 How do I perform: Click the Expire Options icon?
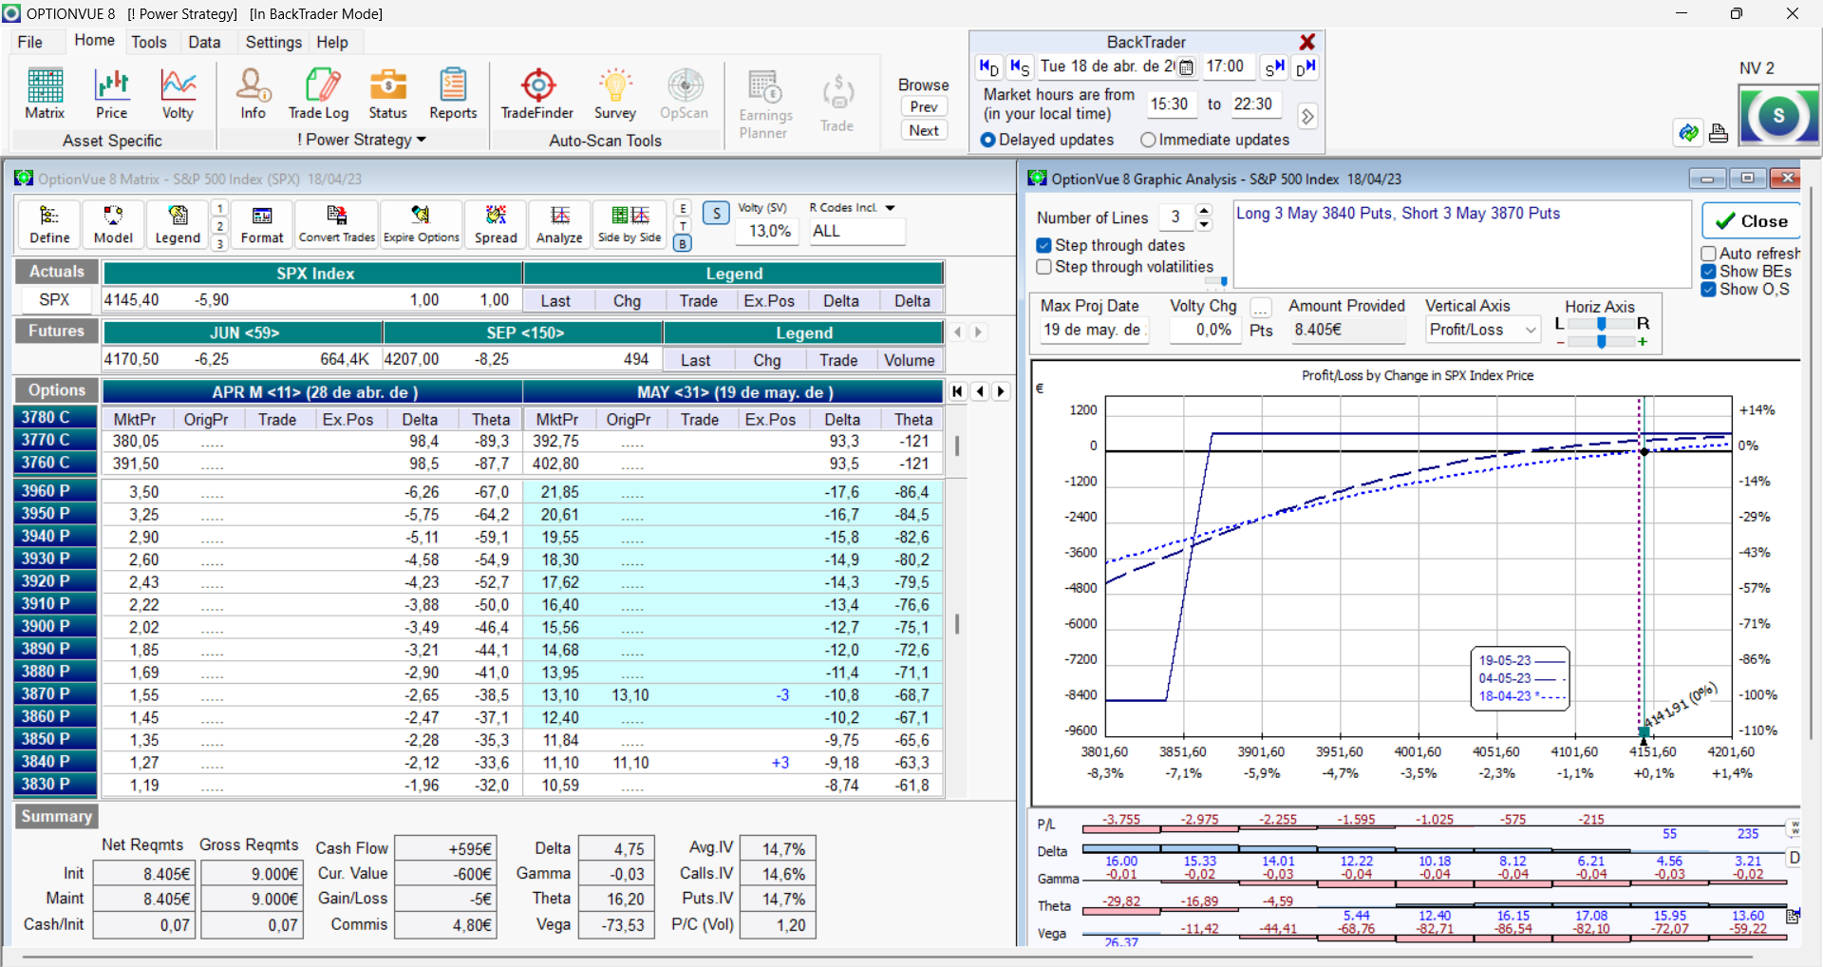421,224
